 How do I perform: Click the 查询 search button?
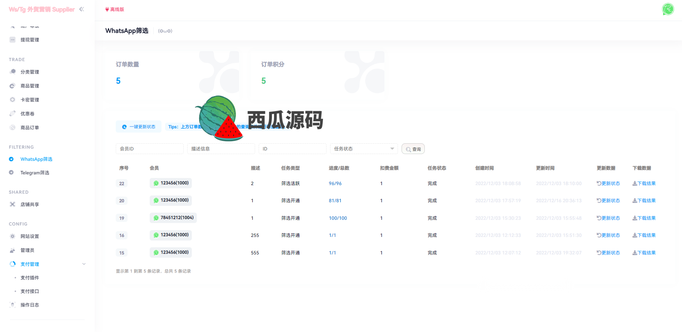413,149
